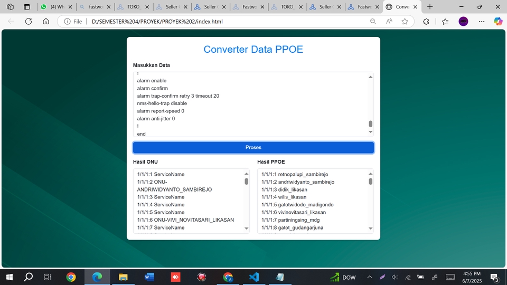The width and height of the screenshot is (507, 285).
Task: Open File Explorer from taskbar
Action: (123, 277)
